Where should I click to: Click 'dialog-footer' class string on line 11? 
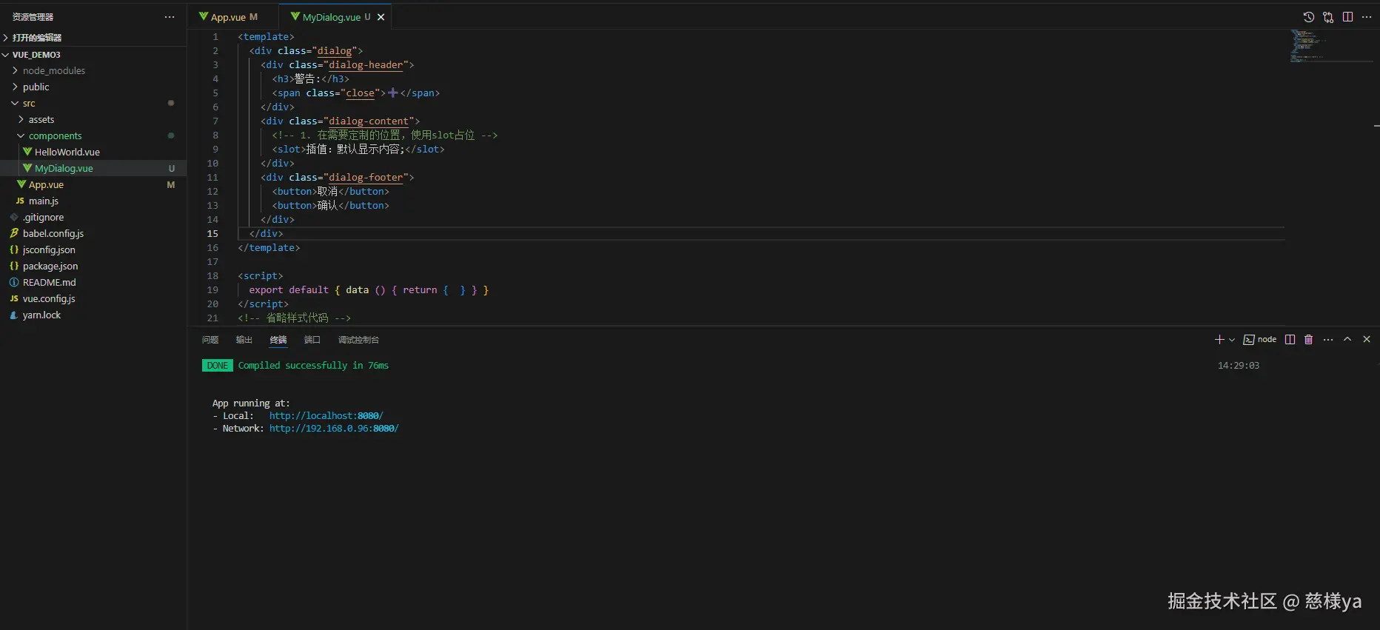point(366,178)
